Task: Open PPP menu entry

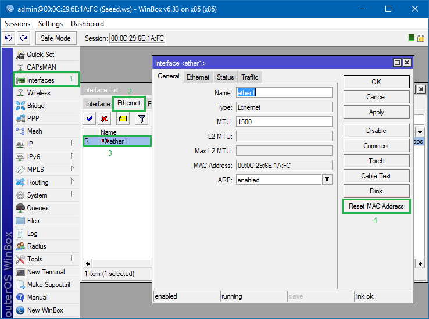Action: [x=47, y=118]
